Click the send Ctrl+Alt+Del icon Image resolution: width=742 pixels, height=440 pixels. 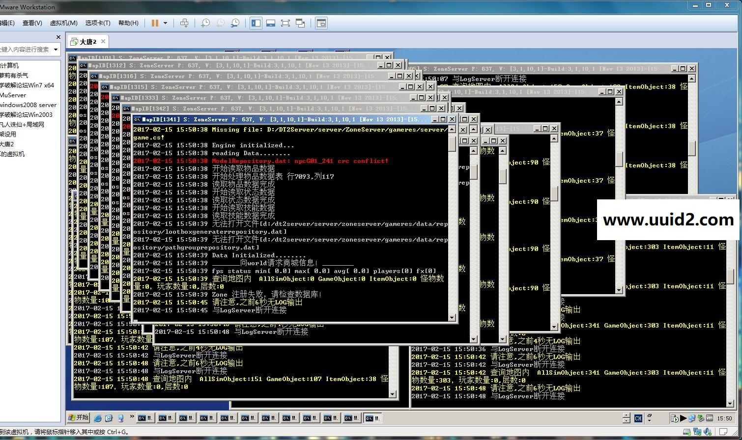pyautogui.click(x=184, y=23)
